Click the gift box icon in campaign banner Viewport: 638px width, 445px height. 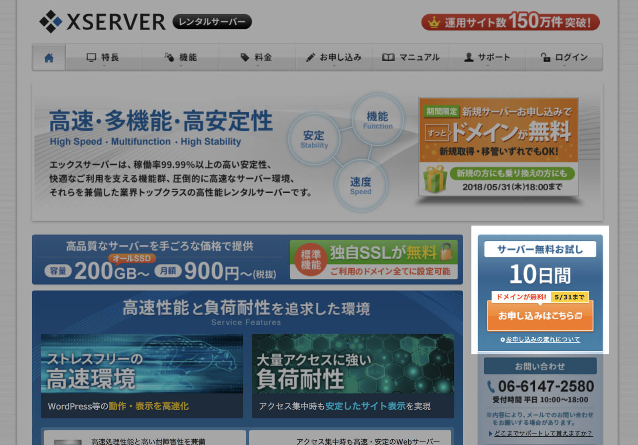point(435,179)
